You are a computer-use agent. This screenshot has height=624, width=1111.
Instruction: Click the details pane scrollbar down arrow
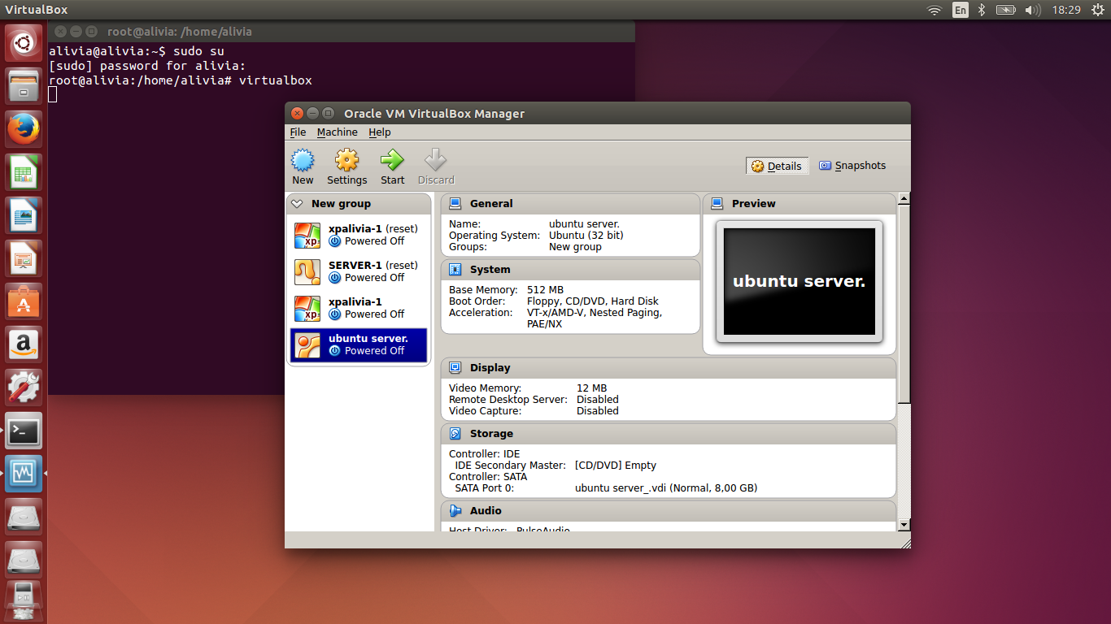(x=904, y=526)
